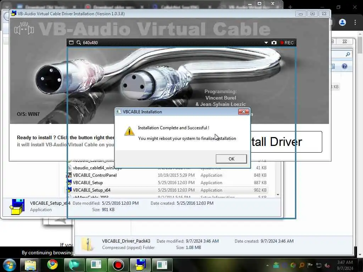Open the first window-panel icon in taskbar

pos(96,265)
